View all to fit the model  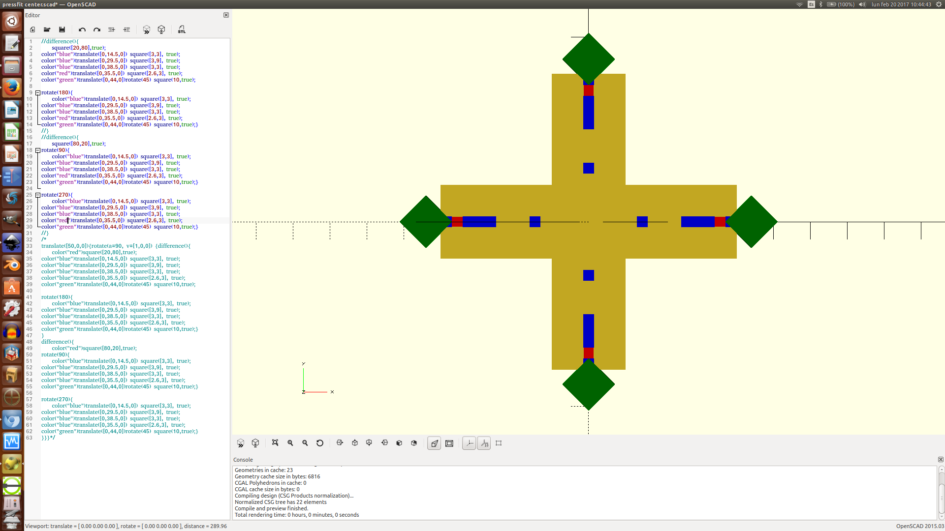275,443
